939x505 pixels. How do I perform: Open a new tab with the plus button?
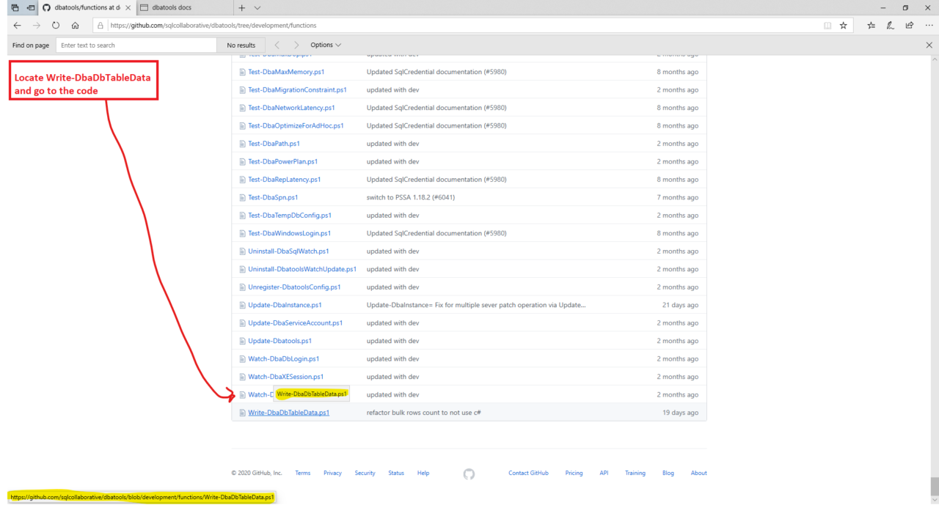(x=242, y=7)
